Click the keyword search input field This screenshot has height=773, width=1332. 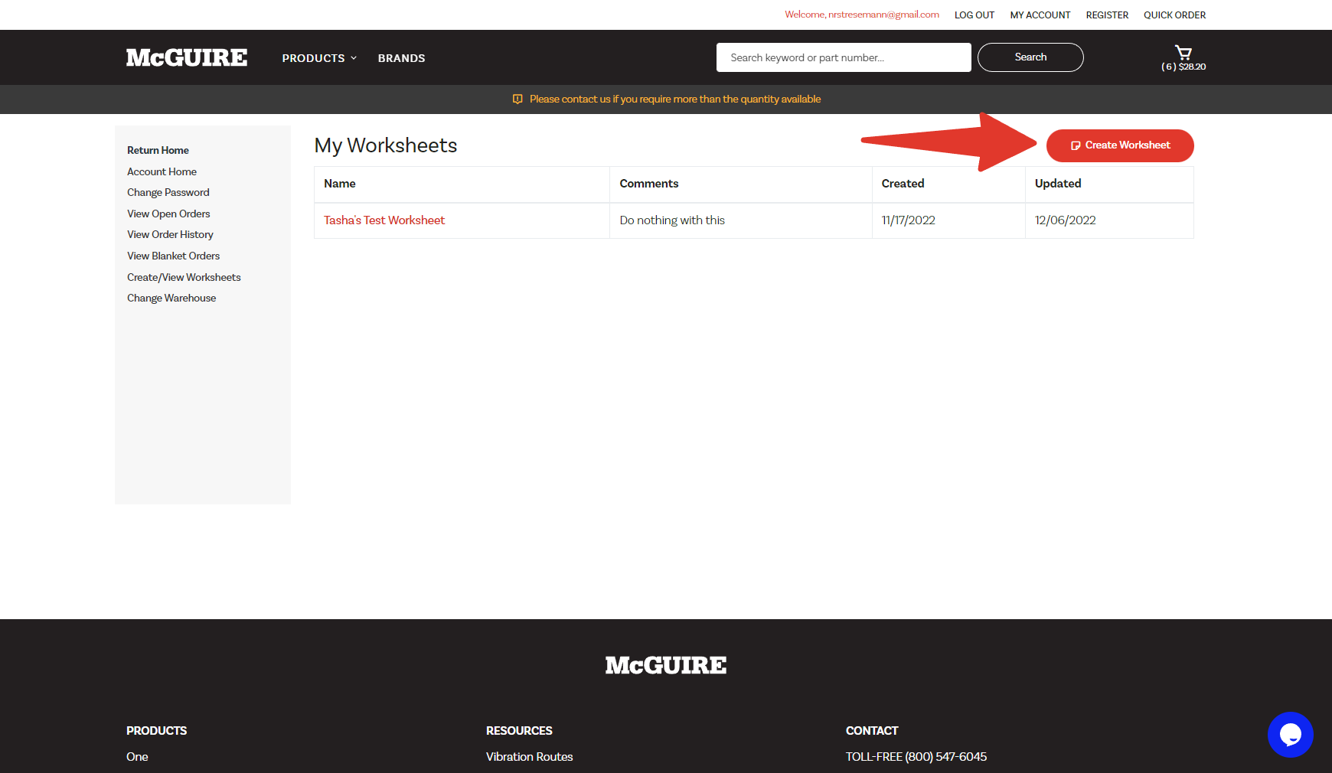pyautogui.click(x=844, y=57)
